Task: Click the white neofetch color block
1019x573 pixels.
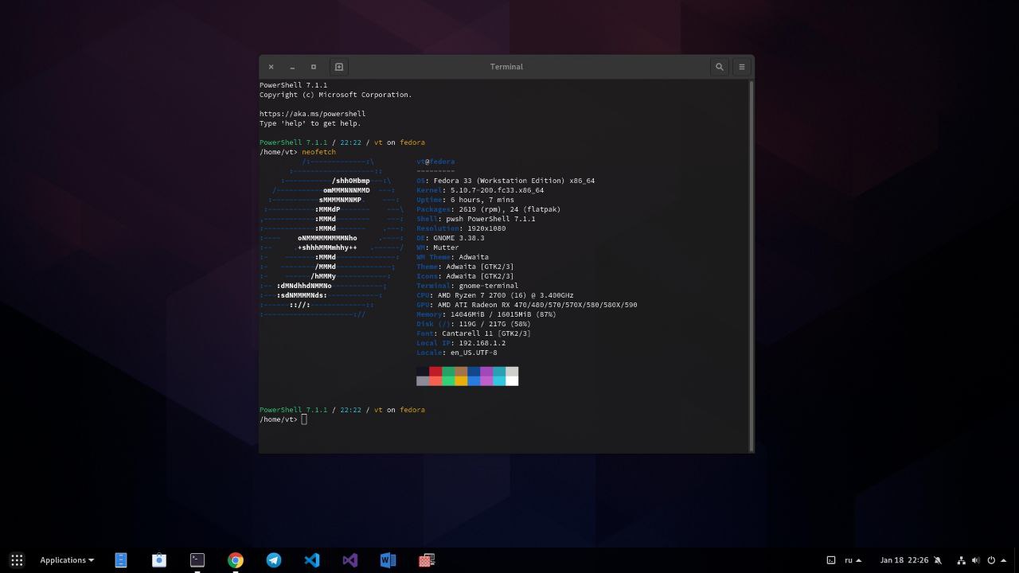Action: coord(512,381)
